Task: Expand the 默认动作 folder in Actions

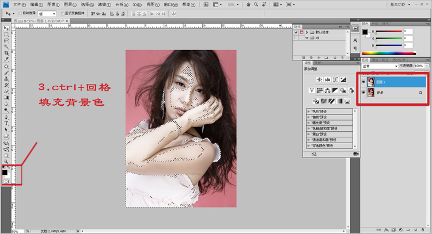Action: pyautogui.click(x=307, y=32)
